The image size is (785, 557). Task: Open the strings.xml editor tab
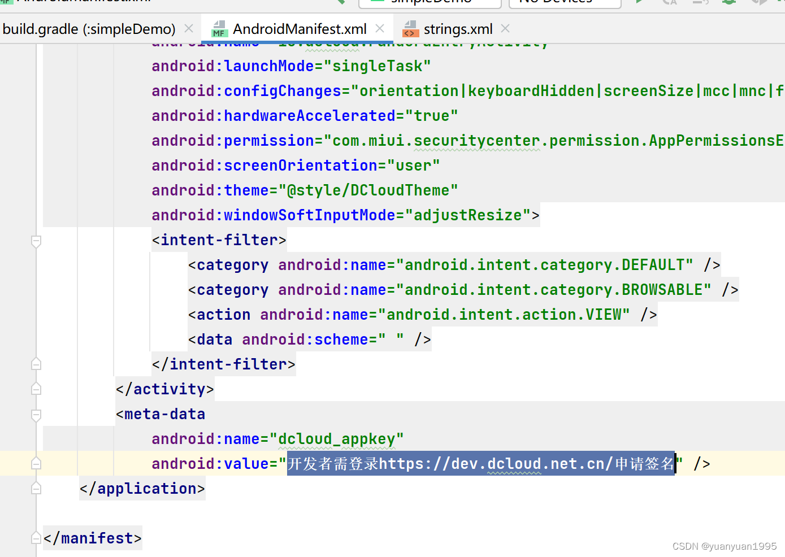pos(458,29)
